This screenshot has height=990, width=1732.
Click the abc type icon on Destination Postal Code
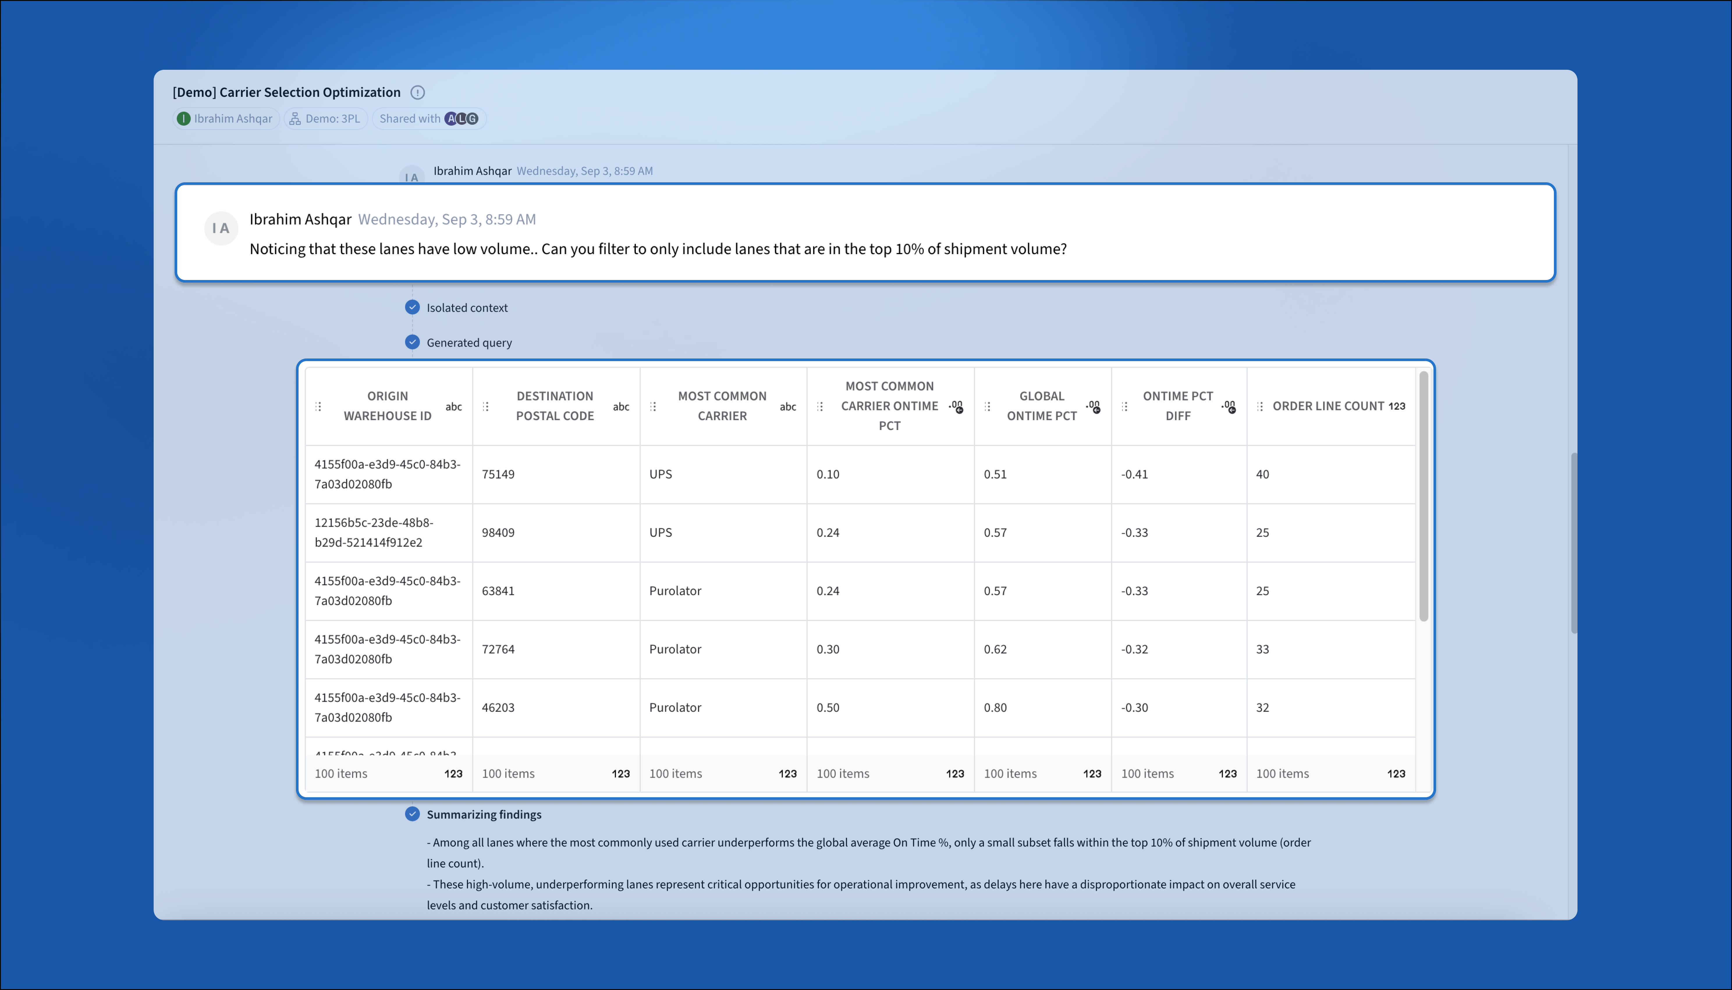[621, 406]
